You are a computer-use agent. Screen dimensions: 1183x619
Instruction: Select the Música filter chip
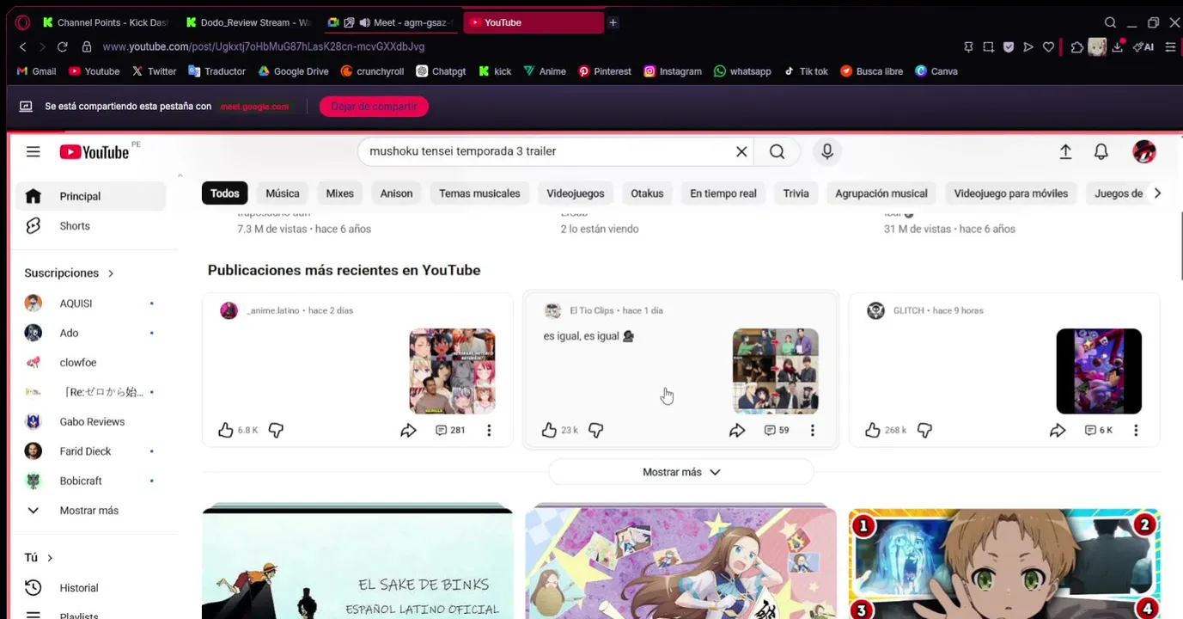[x=283, y=193]
